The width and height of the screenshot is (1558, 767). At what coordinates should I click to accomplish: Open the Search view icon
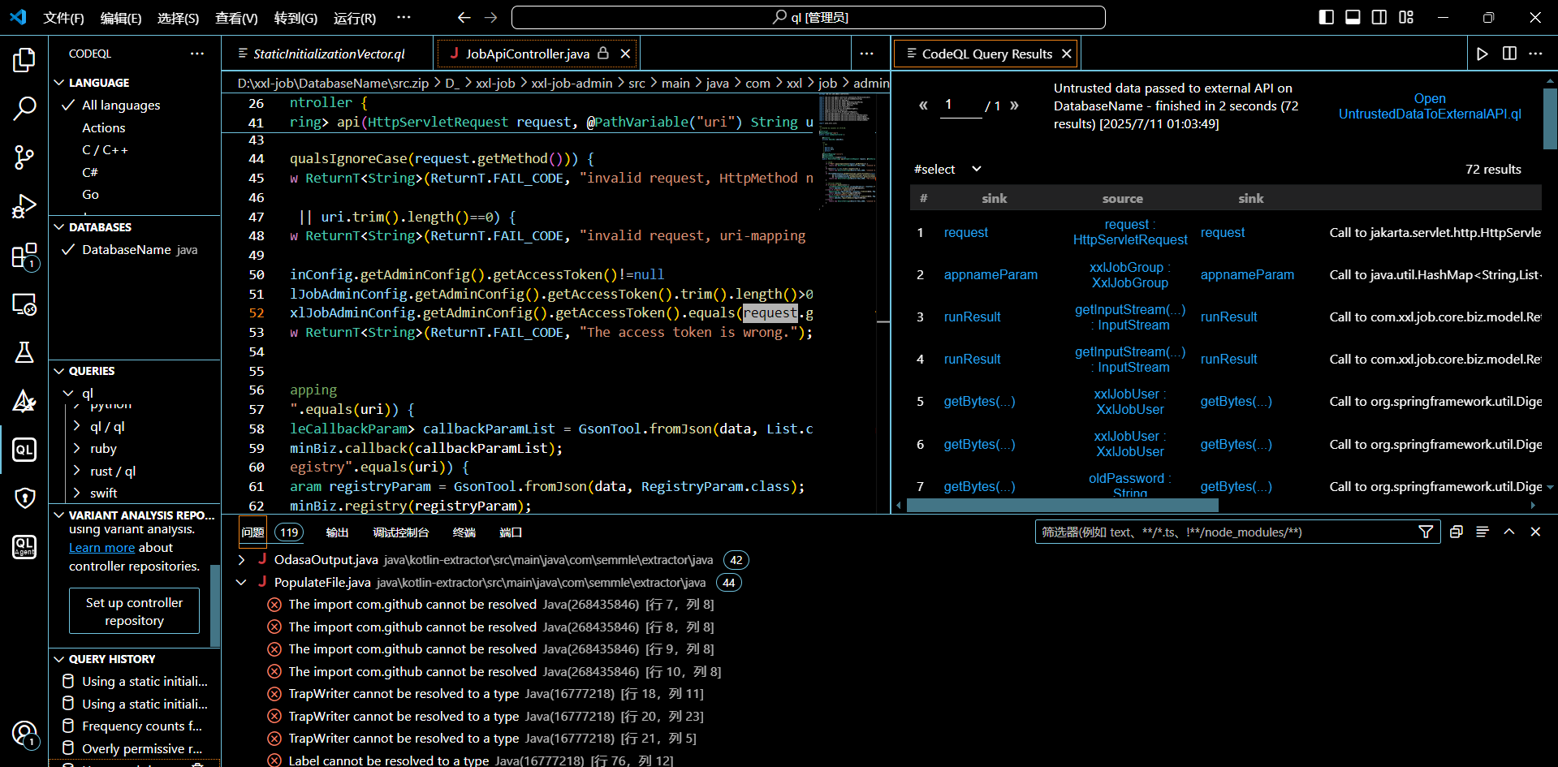pyautogui.click(x=24, y=108)
